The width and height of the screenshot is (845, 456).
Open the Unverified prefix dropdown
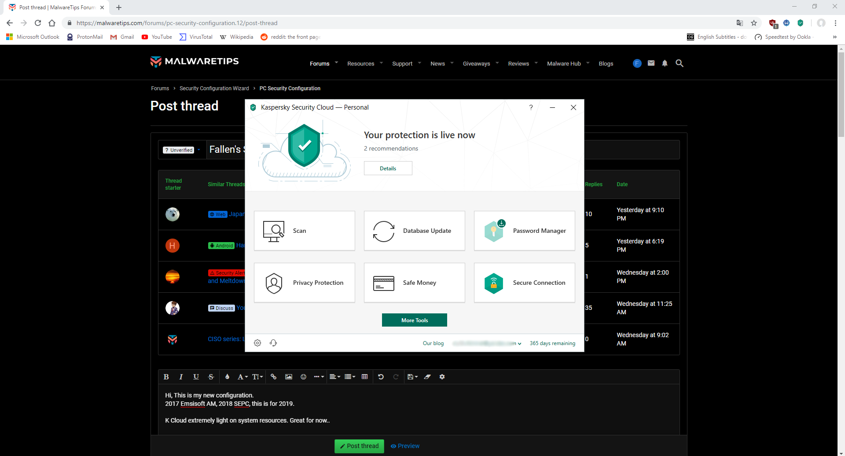click(182, 150)
